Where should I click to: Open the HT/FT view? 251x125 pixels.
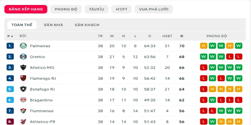coord(121,9)
